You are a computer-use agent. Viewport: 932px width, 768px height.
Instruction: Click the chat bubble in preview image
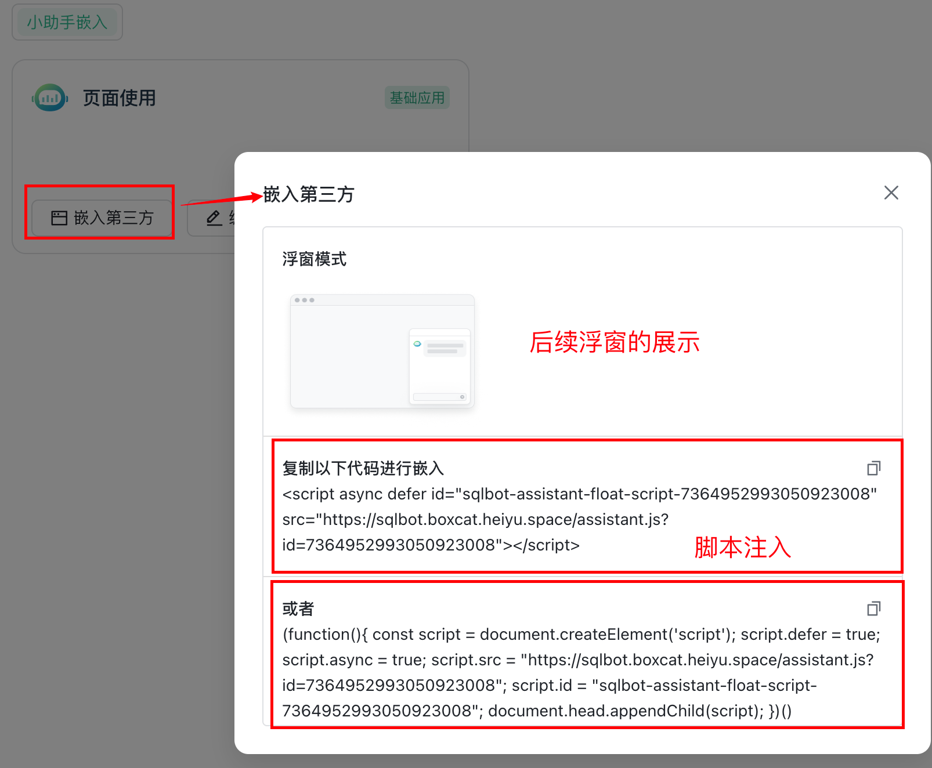coord(445,349)
